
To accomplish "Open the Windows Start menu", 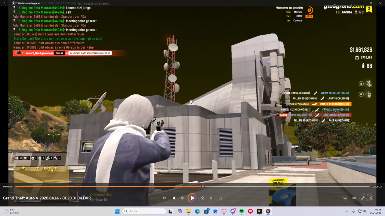I will (117, 211).
